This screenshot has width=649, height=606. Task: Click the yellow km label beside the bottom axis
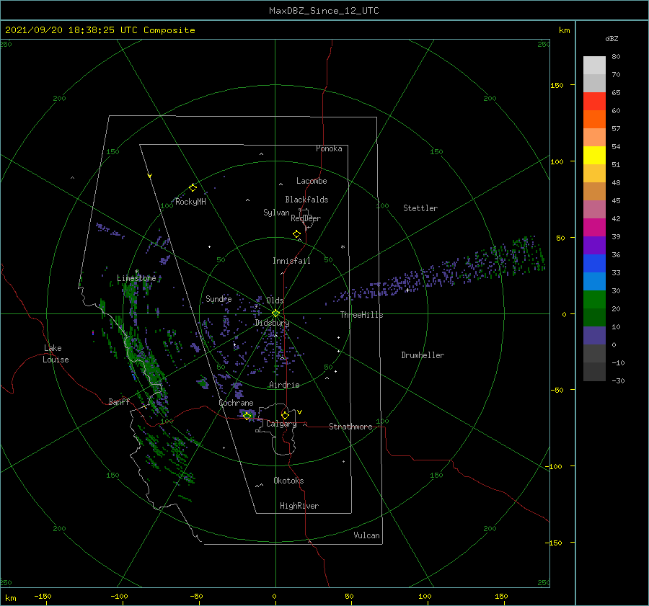(10, 598)
